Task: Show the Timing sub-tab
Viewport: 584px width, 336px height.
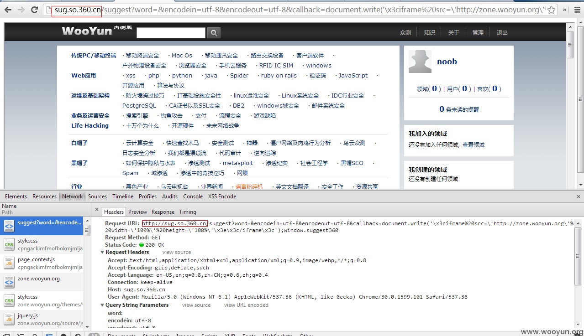Action: (188, 212)
